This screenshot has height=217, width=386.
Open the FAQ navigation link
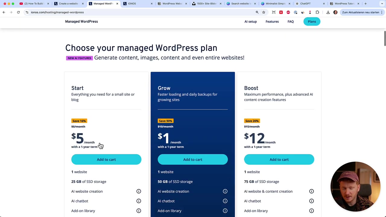pyautogui.click(x=291, y=21)
